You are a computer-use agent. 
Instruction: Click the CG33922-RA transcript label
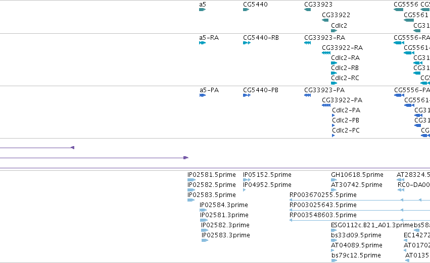342,48
